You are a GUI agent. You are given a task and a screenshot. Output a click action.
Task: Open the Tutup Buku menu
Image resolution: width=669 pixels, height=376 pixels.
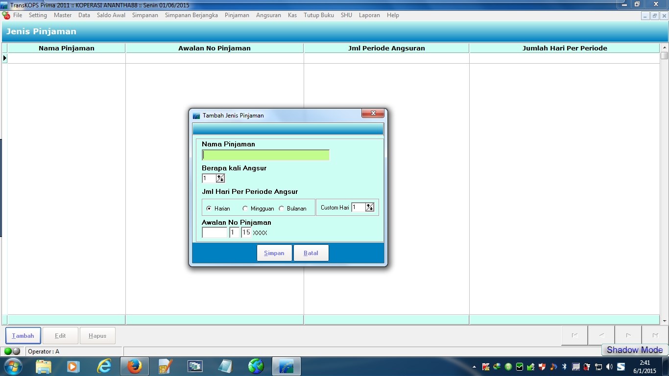[319, 15]
